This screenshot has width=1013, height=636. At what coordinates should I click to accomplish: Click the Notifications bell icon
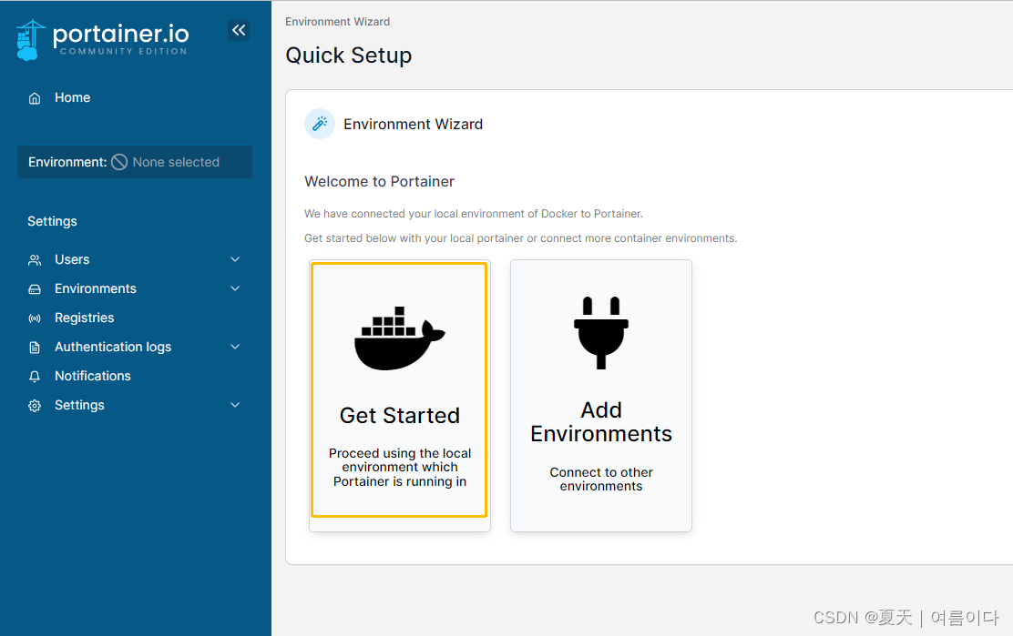pos(35,376)
